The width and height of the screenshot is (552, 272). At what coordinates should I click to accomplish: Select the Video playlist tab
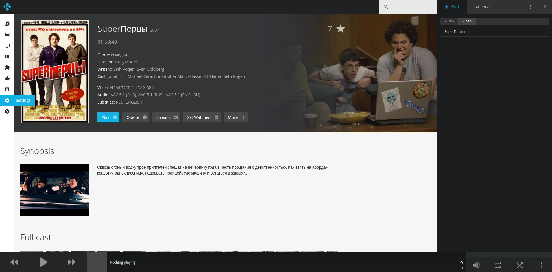(x=467, y=21)
